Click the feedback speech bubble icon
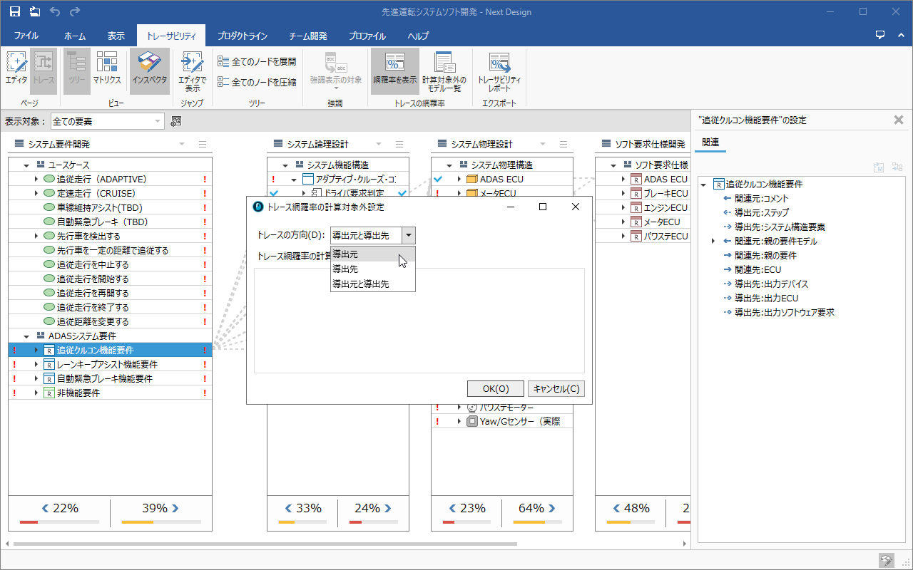913x570 pixels. (880, 34)
